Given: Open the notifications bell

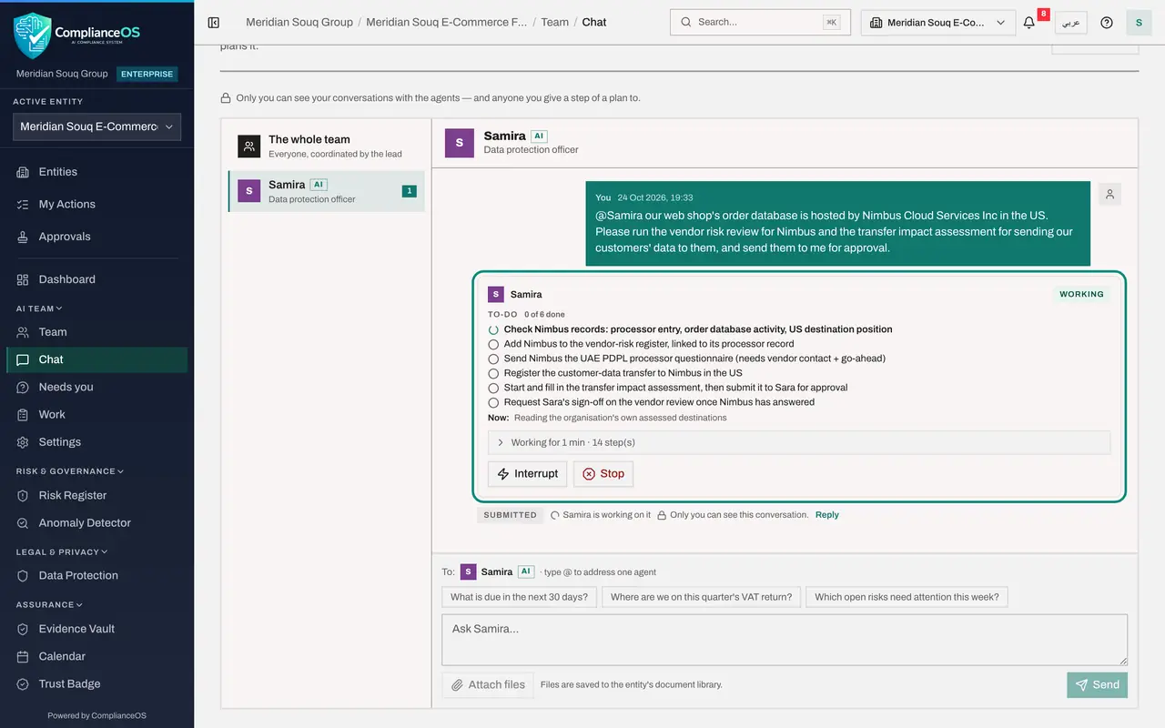Looking at the screenshot, I should (x=1029, y=23).
